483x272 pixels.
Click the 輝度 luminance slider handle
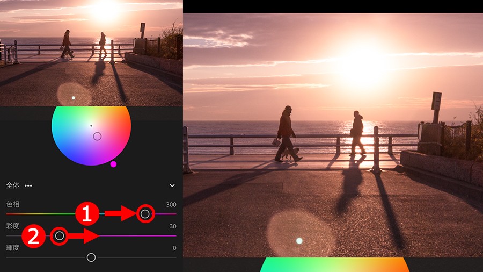click(x=91, y=257)
